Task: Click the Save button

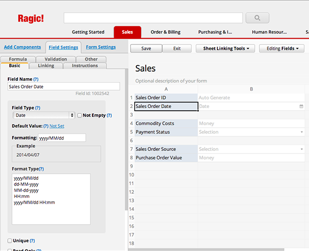Action: (x=146, y=48)
